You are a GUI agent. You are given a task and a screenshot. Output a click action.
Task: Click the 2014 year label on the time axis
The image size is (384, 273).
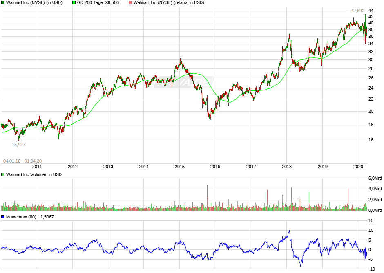(x=144, y=167)
